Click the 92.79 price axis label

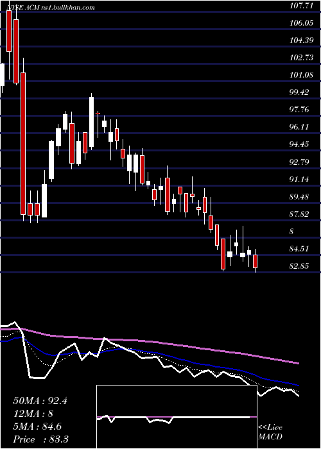point(299,162)
